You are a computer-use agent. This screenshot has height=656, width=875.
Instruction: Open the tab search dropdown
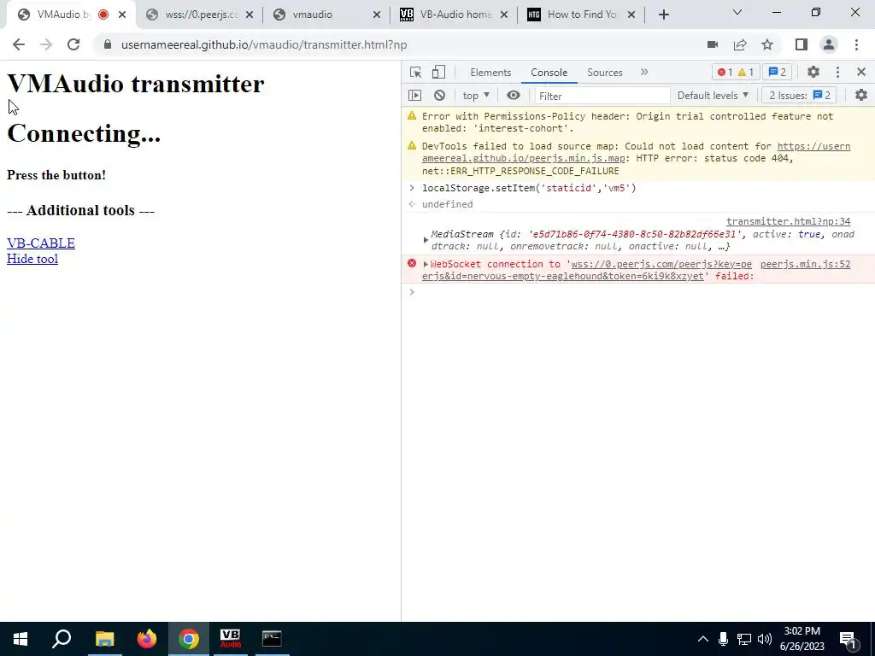737,12
